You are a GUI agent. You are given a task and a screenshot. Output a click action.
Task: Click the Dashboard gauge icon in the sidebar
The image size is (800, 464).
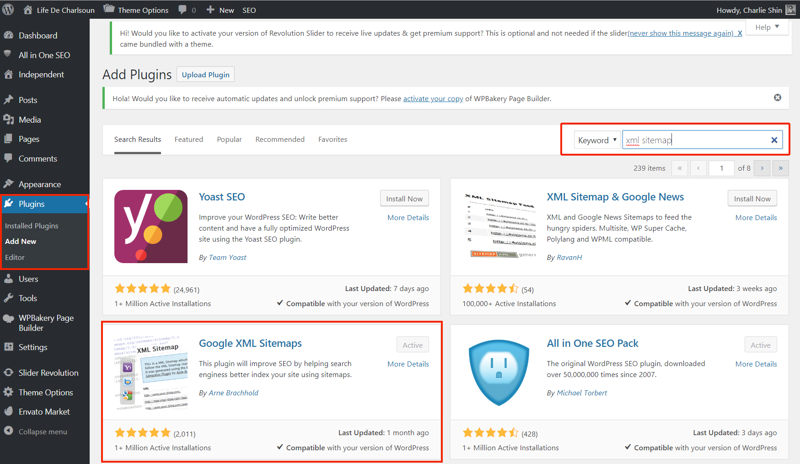pos(8,35)
